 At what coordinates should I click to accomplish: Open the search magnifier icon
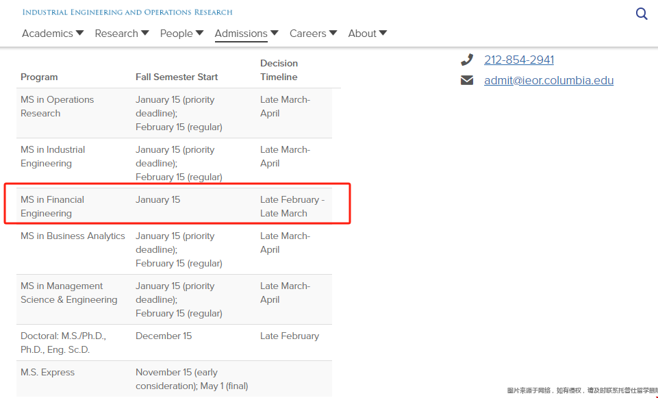[x=641, y=14]
